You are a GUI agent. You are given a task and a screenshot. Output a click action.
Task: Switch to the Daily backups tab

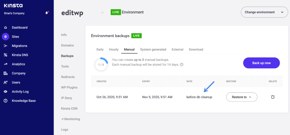click(100, 50)
